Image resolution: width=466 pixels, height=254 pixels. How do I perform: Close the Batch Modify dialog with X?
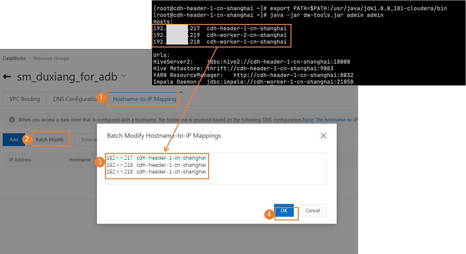click(x=323, y=136)
